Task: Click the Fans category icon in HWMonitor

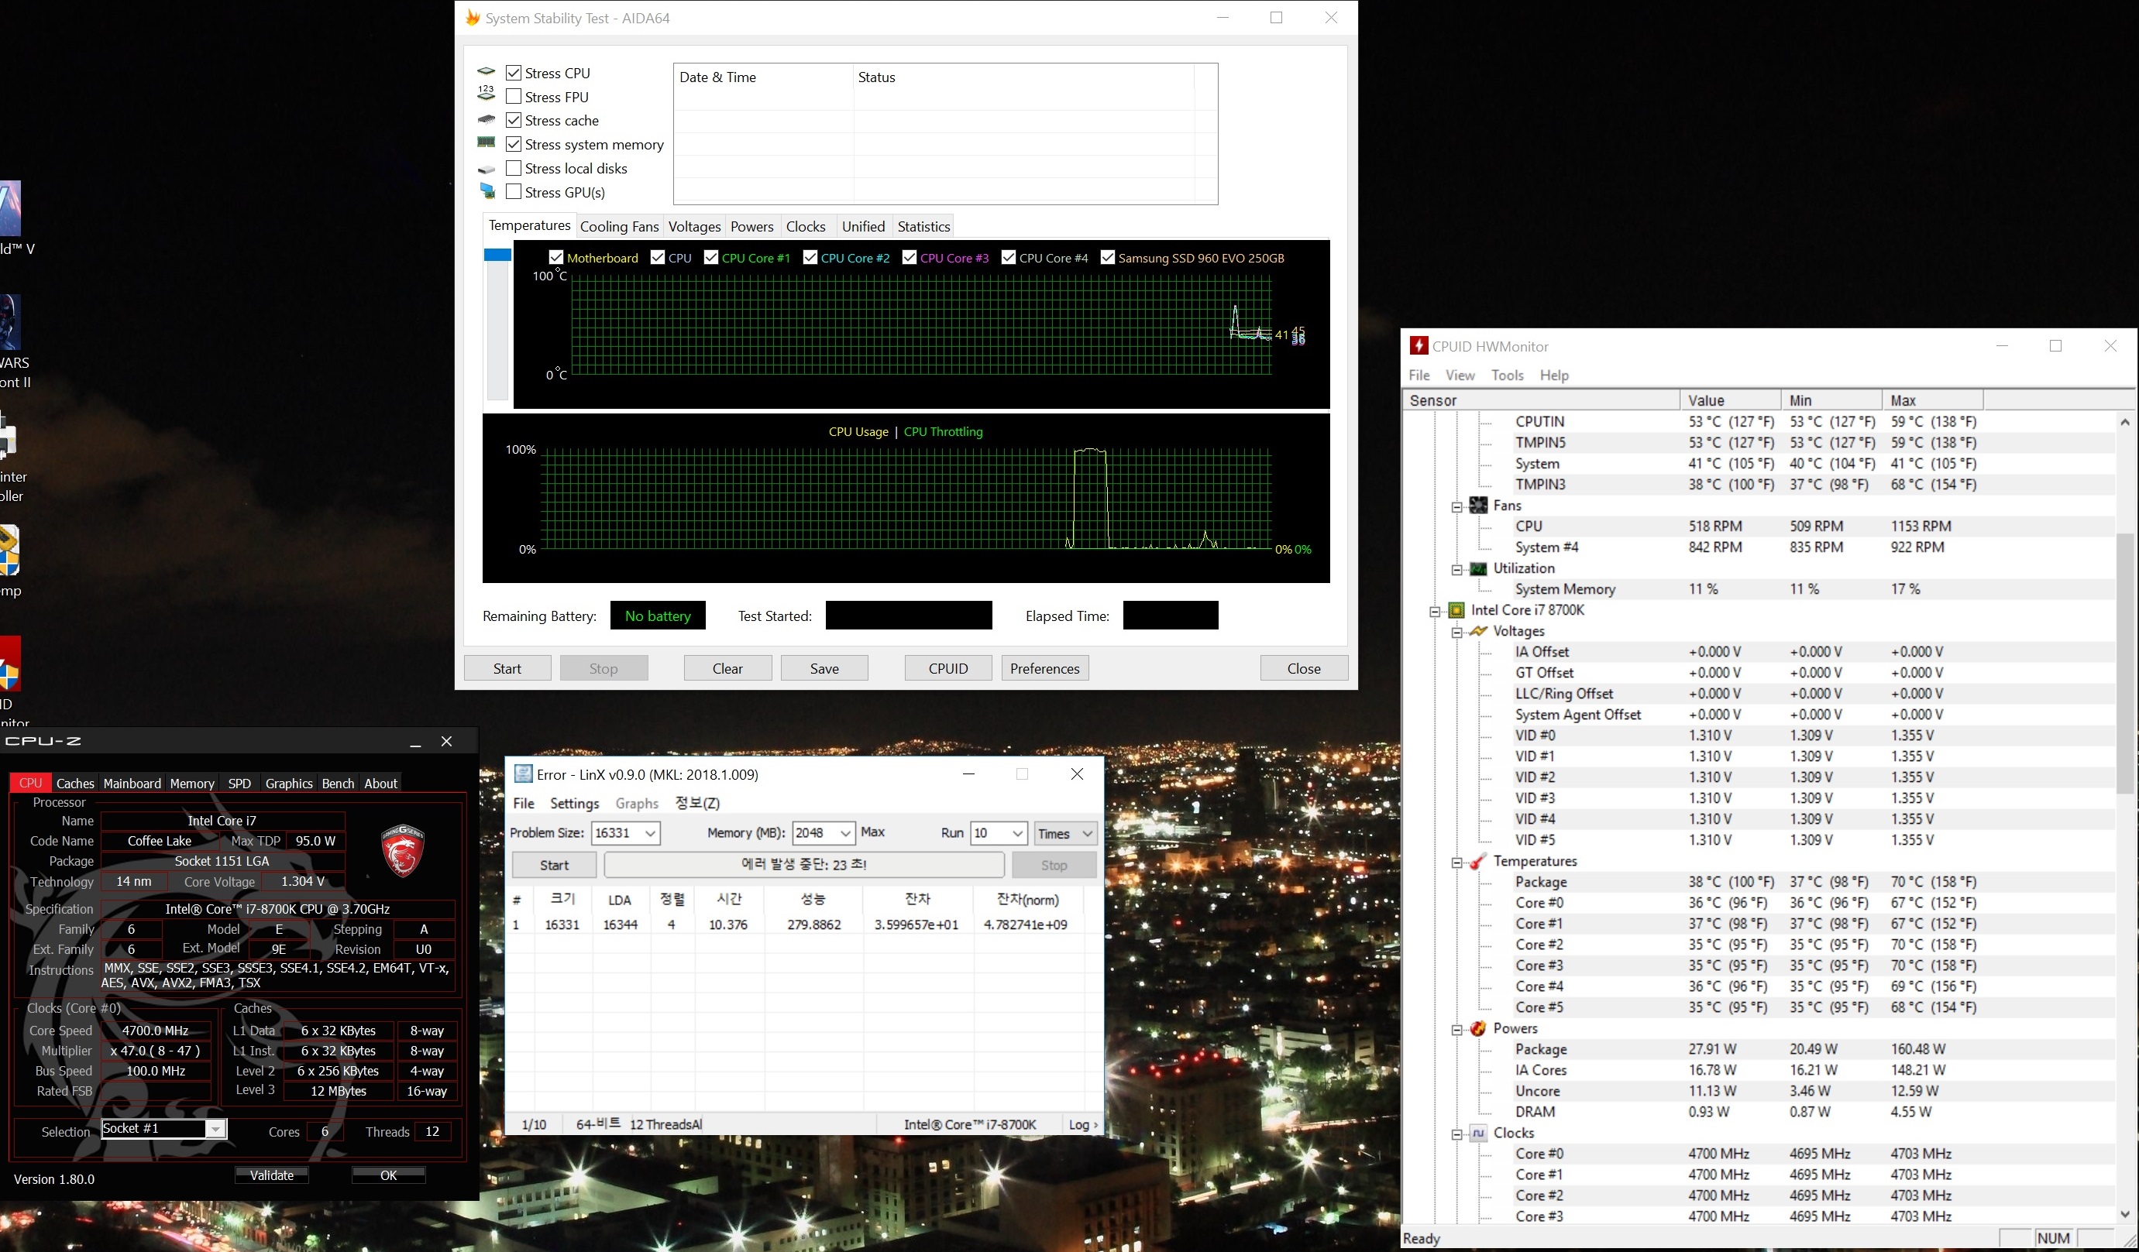Action: point(1479,506)
